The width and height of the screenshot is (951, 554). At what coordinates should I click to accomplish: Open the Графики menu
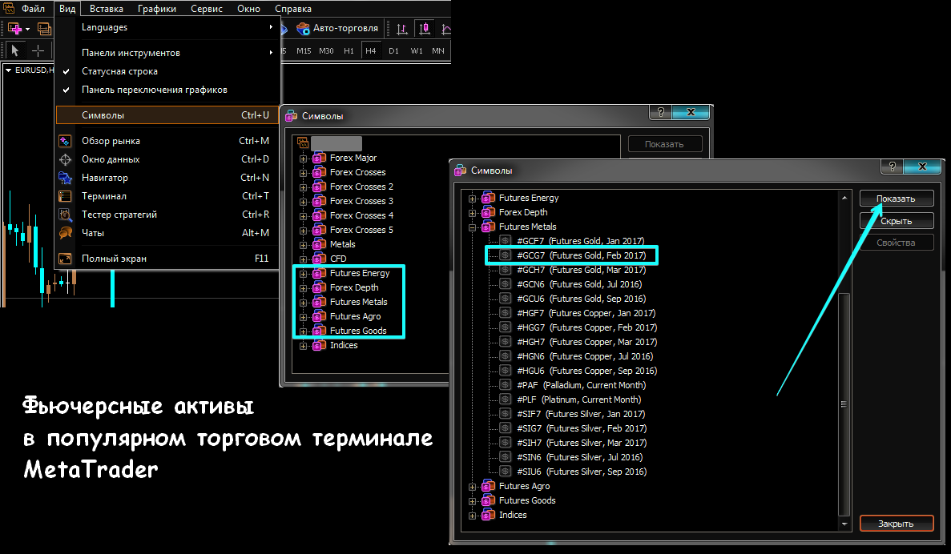(156, 9)
